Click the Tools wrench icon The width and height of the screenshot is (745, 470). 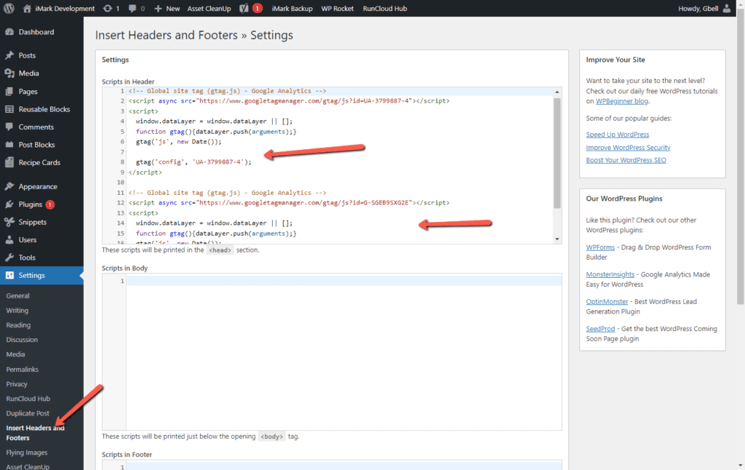point(9,258)
